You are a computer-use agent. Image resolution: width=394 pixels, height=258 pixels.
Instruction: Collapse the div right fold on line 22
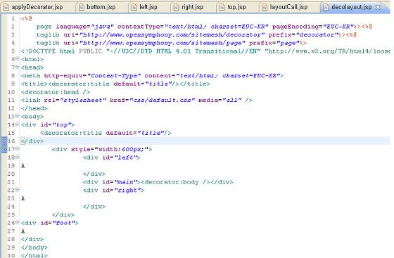click(18, 190)
